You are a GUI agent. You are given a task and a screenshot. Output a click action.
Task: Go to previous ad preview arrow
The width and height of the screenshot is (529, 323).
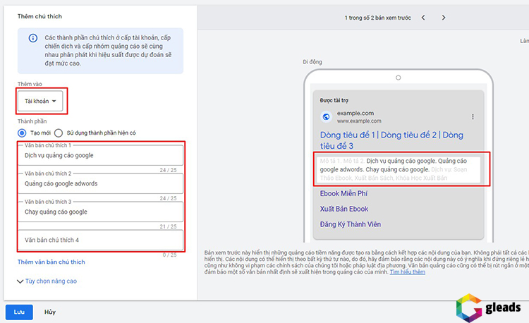coord(422,17)
